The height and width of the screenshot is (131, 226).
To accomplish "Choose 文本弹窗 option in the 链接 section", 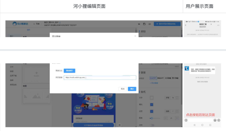I will [168, 78].
